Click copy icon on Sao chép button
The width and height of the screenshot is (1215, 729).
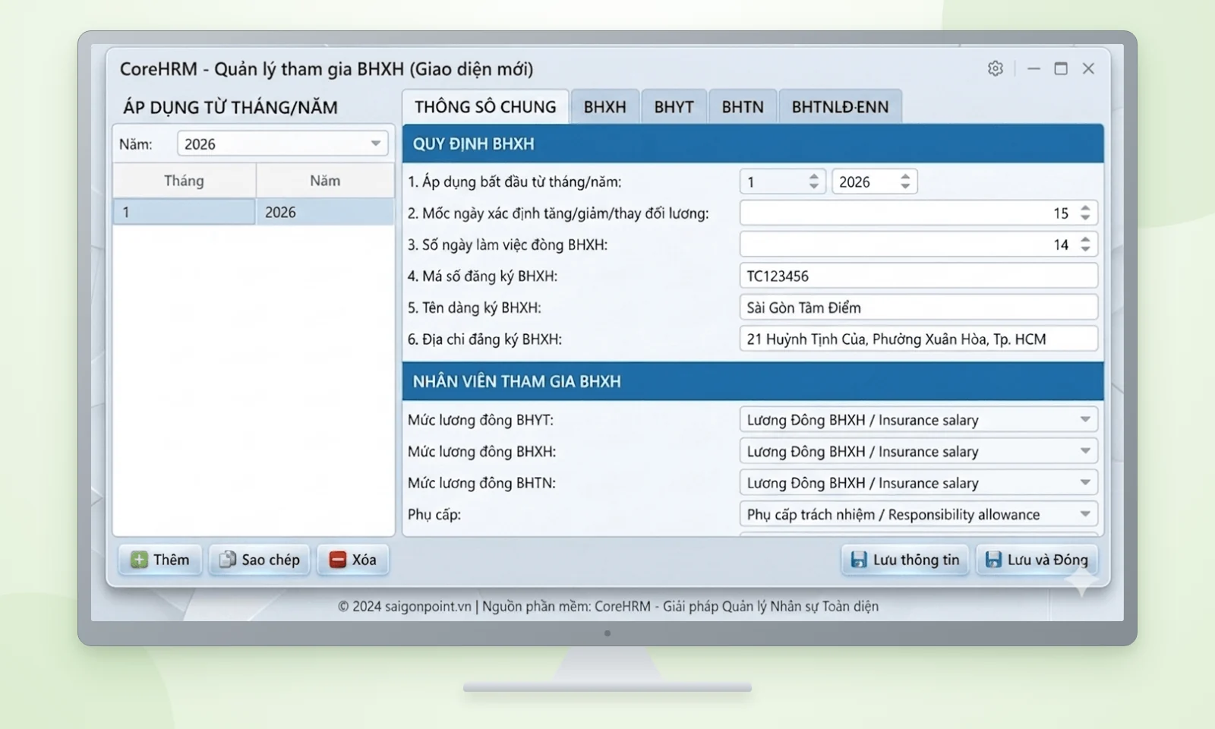click(227, 560)
